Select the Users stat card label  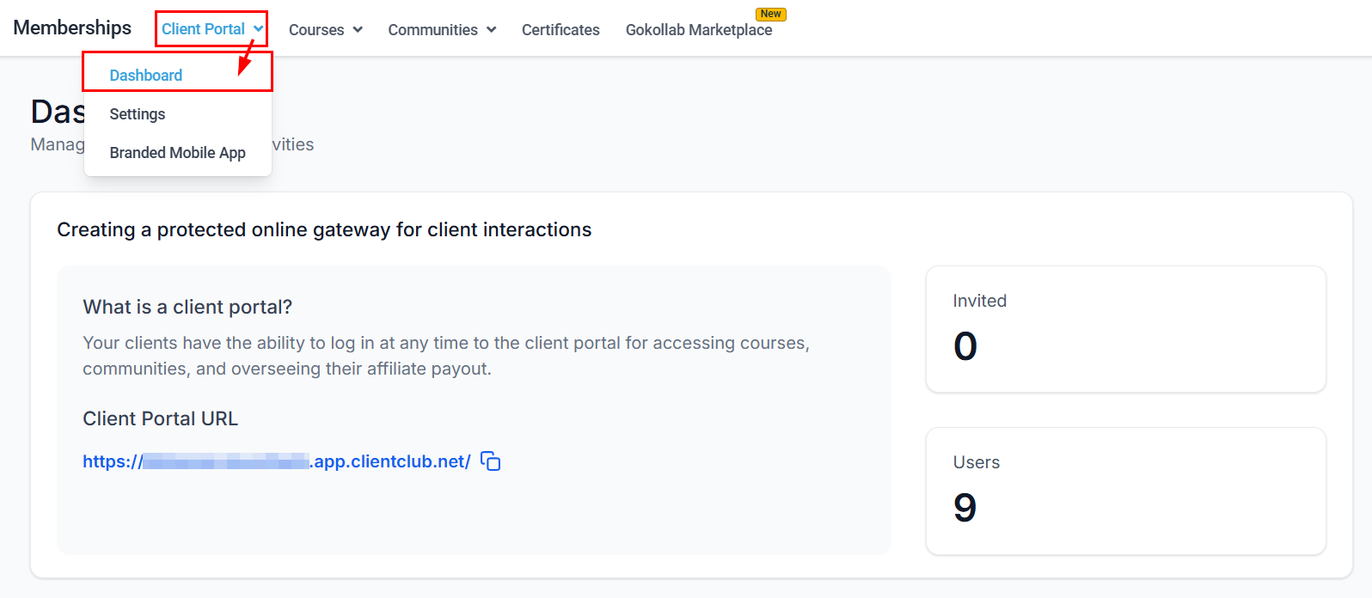(x=976, y=462)
